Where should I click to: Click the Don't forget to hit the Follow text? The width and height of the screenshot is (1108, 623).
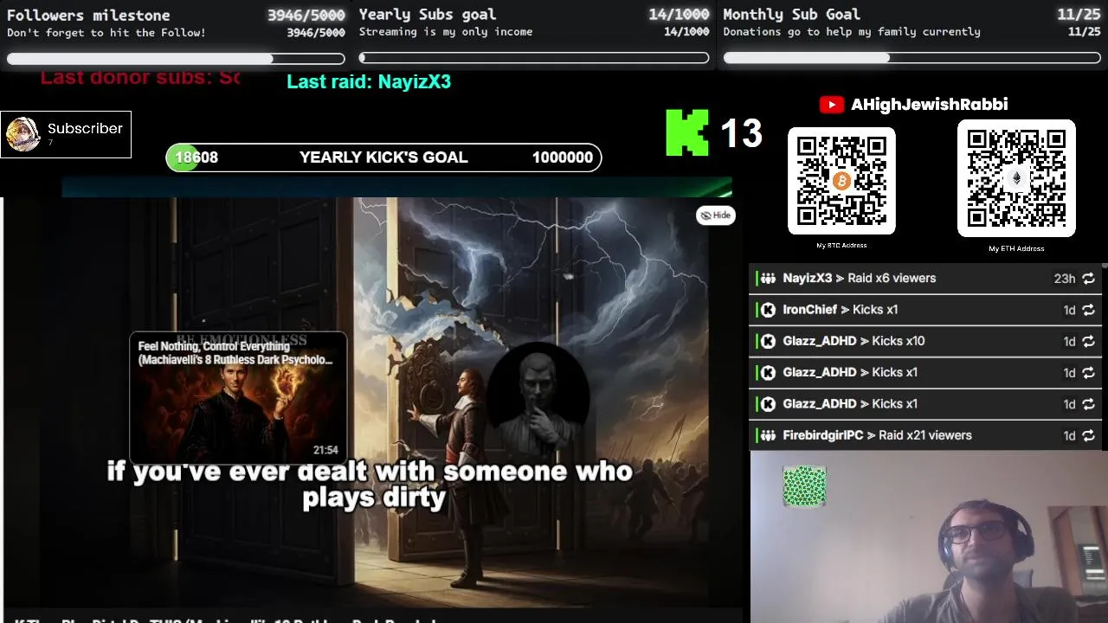tap(106, 33)
